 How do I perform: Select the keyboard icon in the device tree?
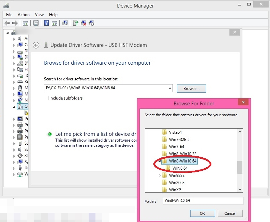[x=20, y=82]
